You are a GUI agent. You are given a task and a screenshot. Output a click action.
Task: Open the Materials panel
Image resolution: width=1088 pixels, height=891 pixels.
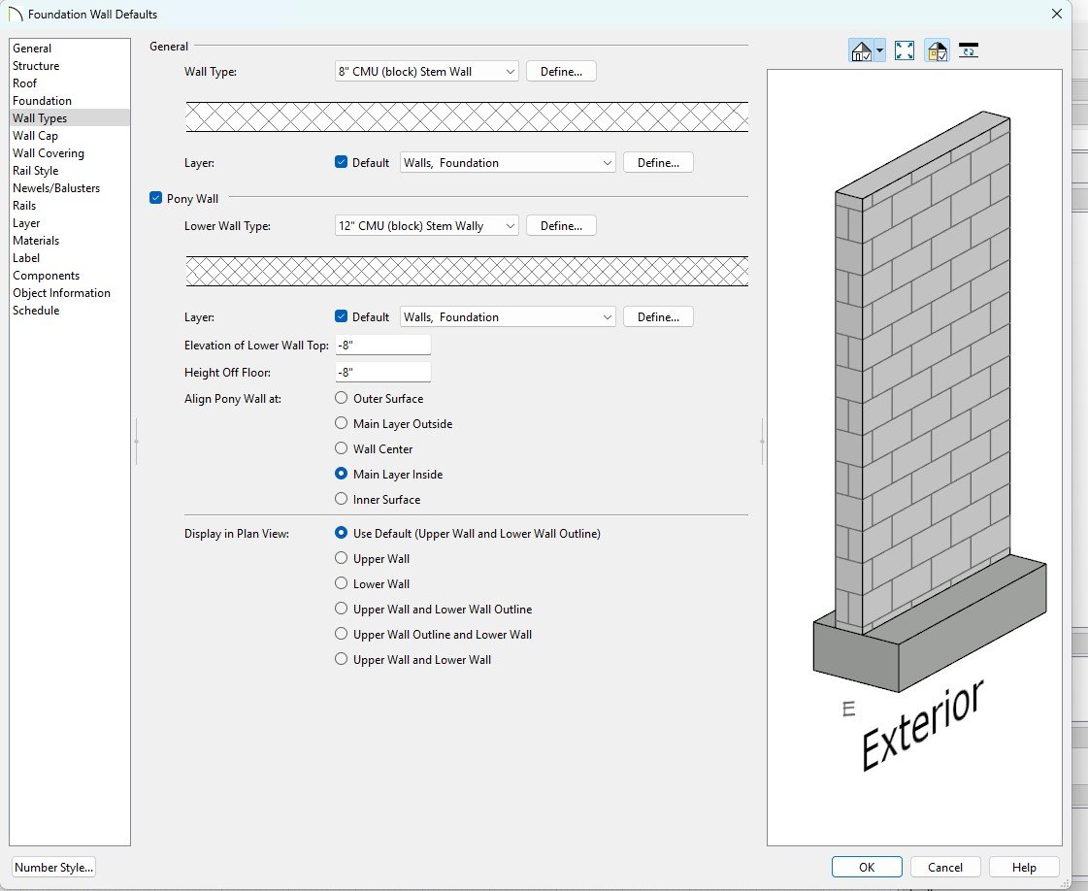36,240
